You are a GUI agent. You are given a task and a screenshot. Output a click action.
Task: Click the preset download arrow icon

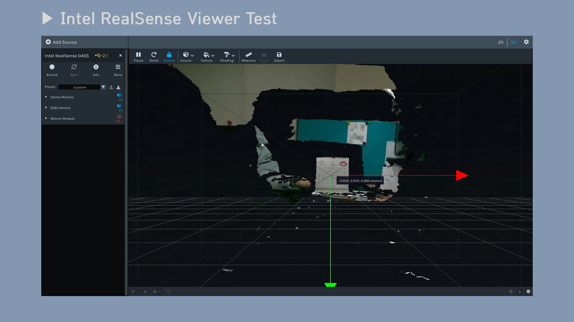tap(118, 87)
